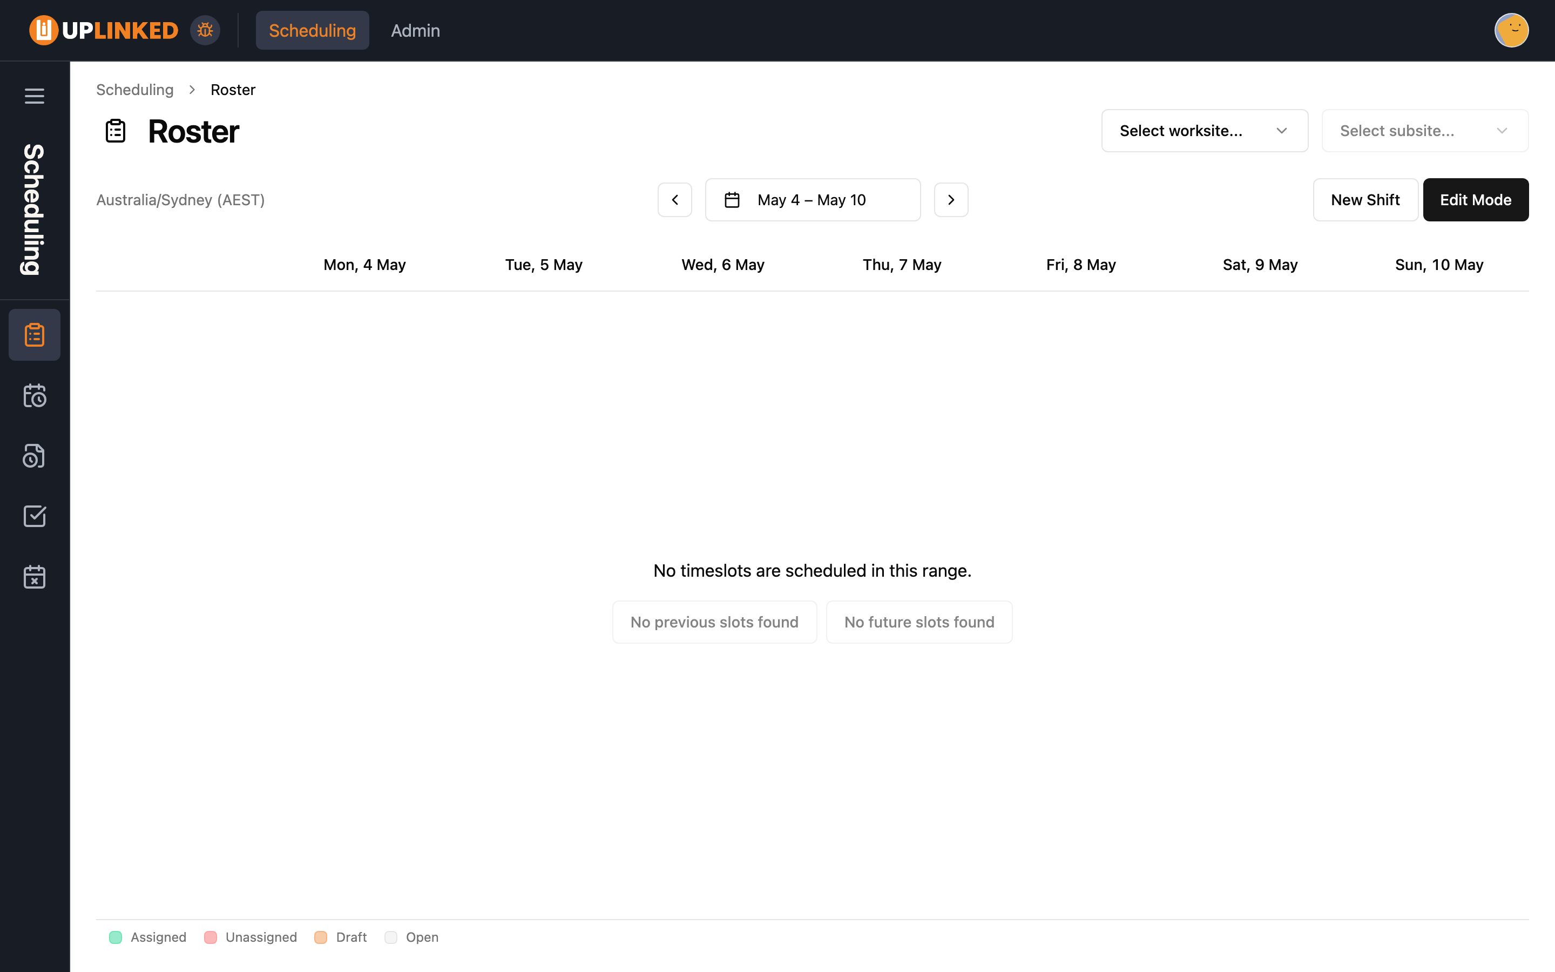
Task: Click the Roster breadcrumb item
Action: pos(233,89)
